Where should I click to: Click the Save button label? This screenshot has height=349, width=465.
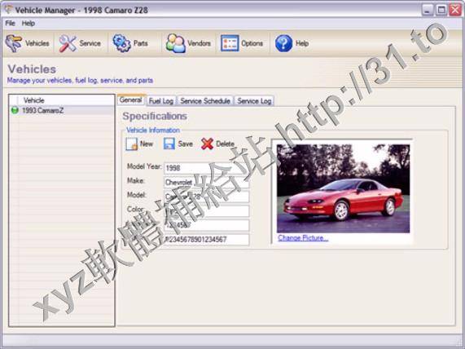pyautogui.click(x=186, y=144)
